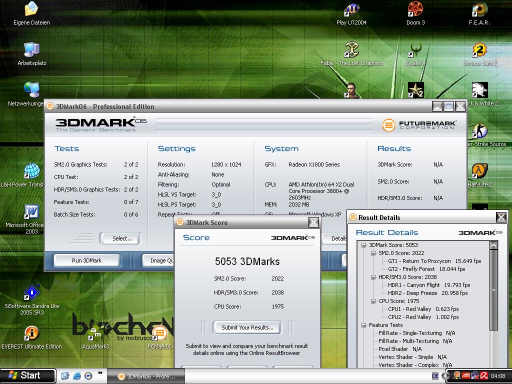
Task: Click Select... button under Tests
Action: [x=120, y=238]
